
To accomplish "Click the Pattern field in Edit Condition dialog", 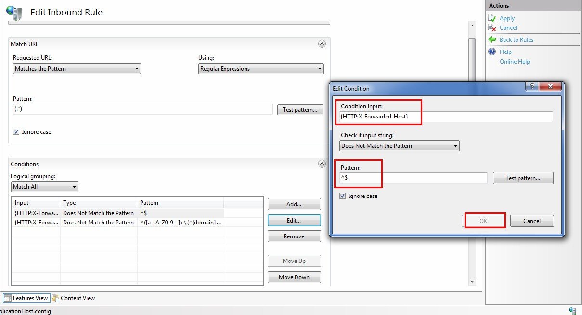I will tap(414, 178).
